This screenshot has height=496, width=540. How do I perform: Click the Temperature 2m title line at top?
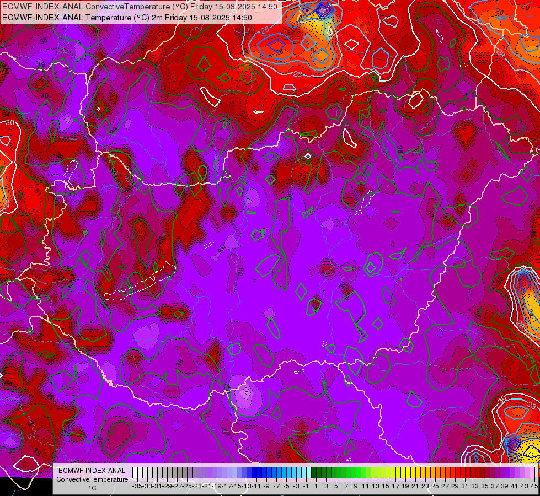click(x=127, y=18)
